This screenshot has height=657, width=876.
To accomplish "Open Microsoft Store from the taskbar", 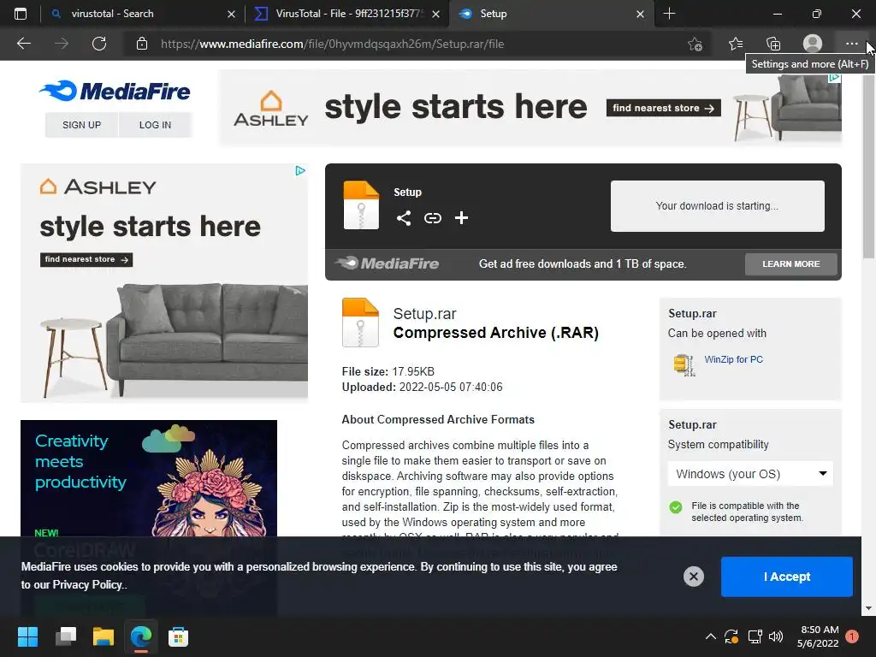I will (178, 636).
